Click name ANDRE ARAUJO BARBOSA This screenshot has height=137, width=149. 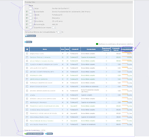coord(39,79)
